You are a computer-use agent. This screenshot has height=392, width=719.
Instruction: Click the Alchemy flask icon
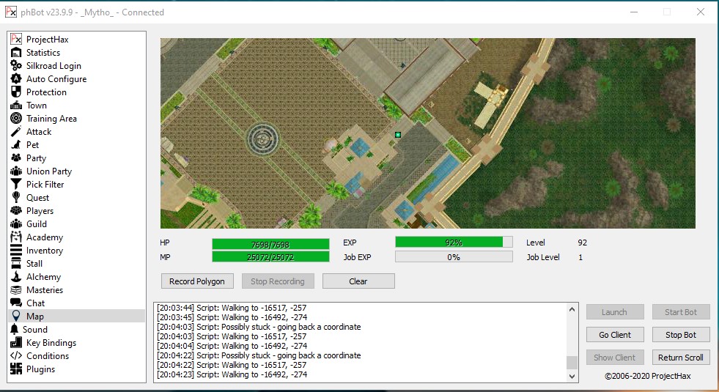pos(16,277)
